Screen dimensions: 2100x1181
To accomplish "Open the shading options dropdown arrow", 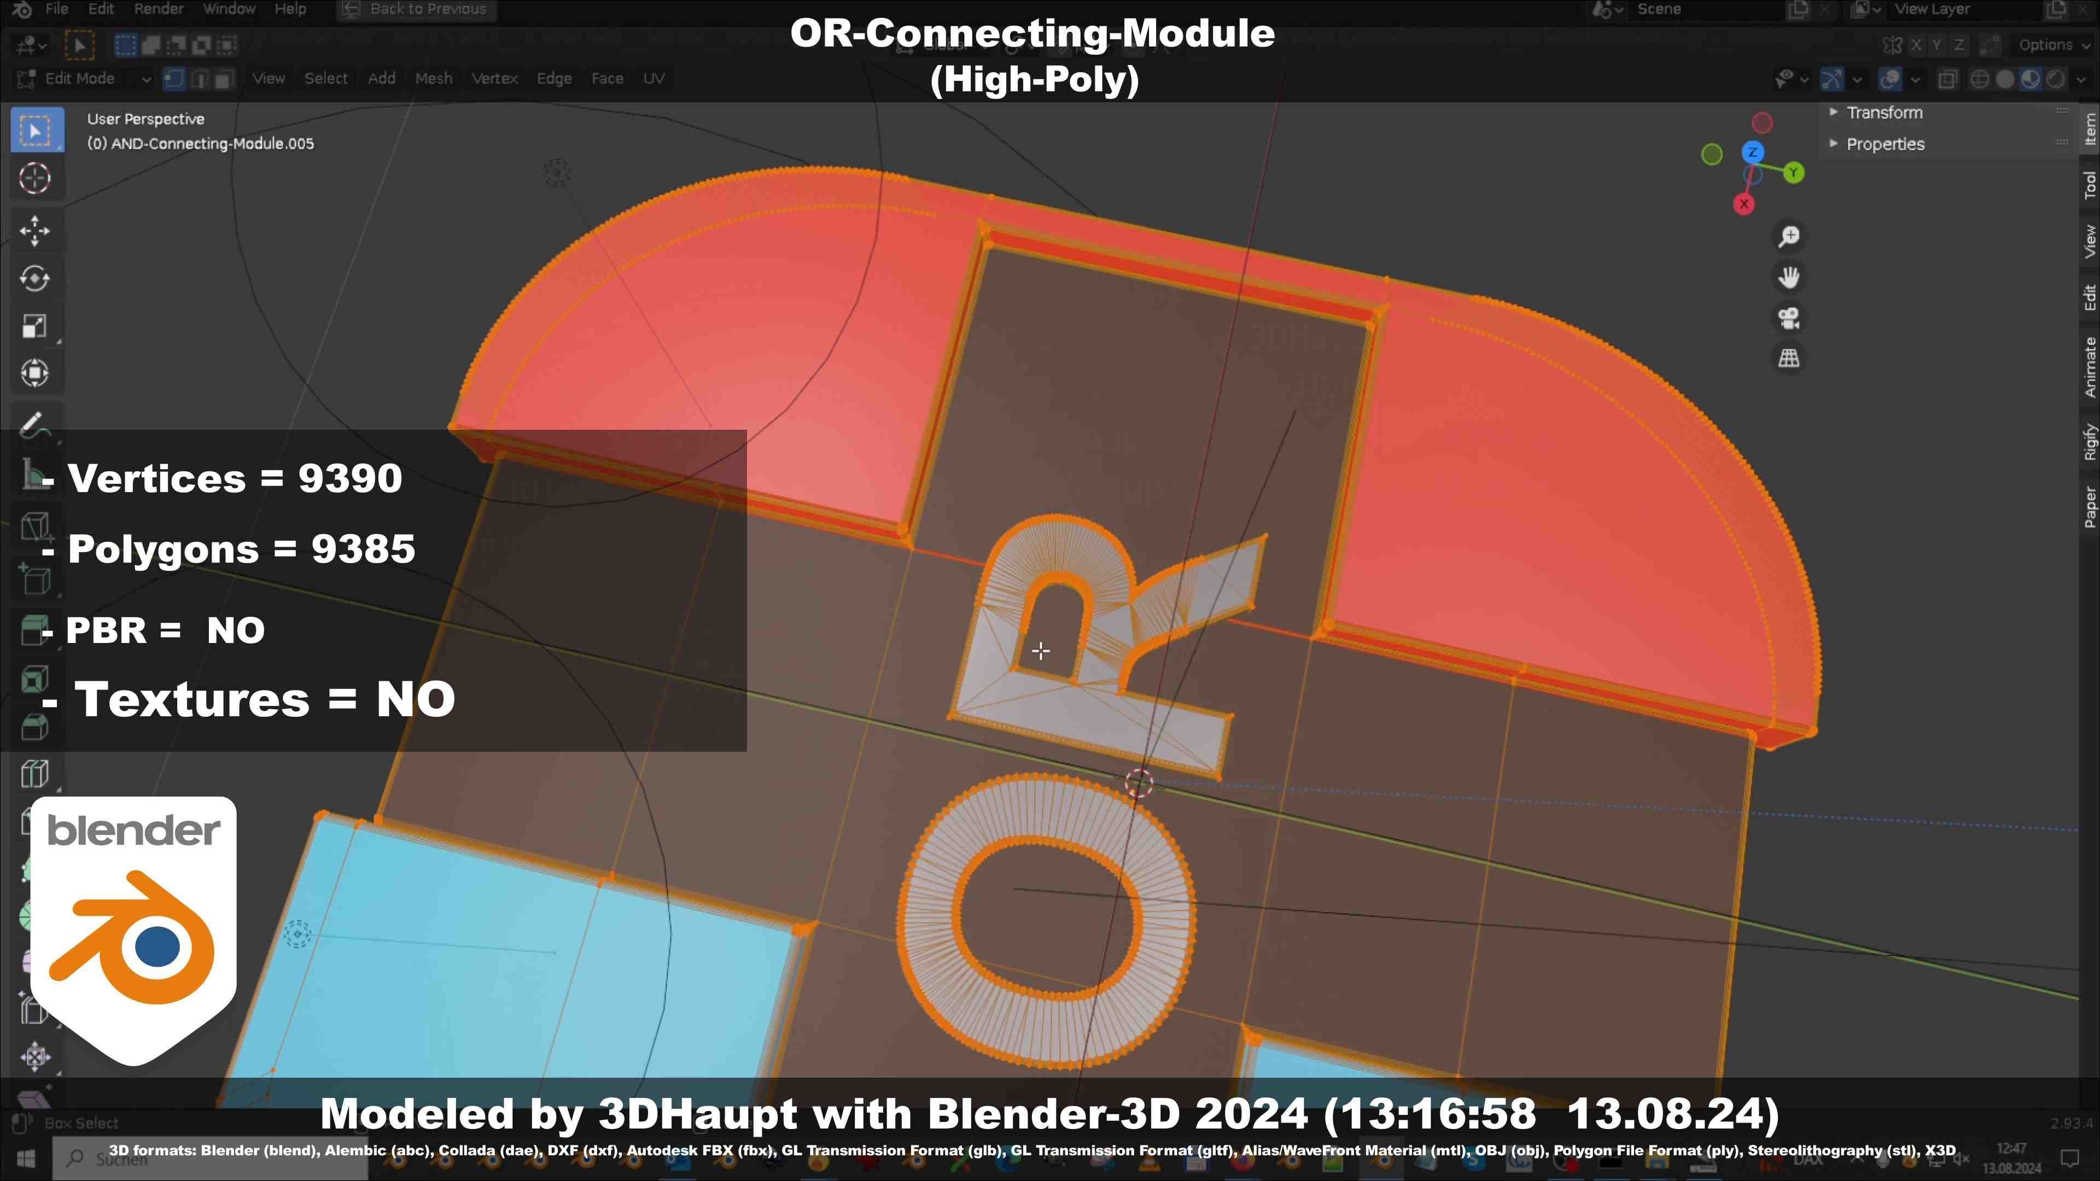I will (x=2081, y=79).
